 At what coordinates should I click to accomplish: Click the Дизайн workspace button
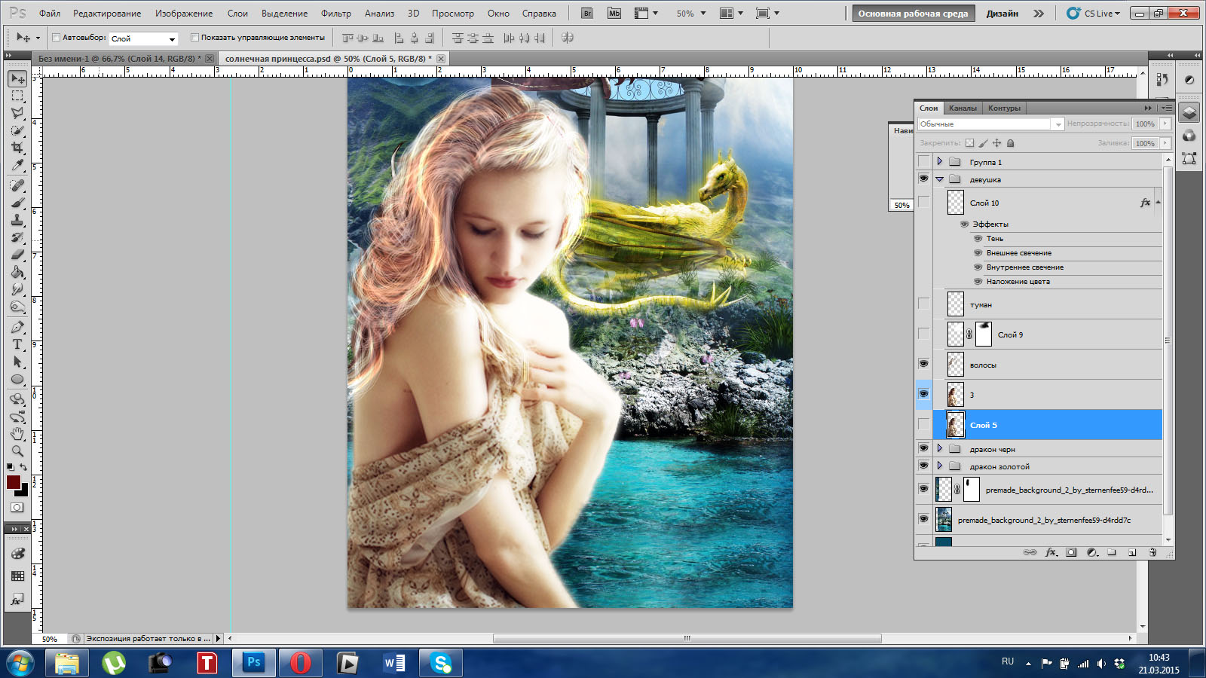[x=1002, y=14]
